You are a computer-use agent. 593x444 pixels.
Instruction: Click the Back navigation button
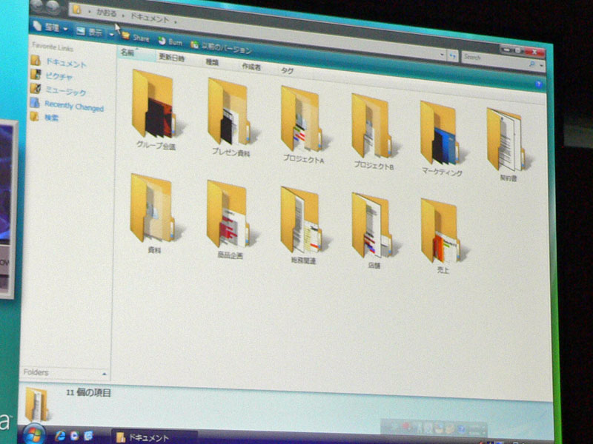tap(36, 5)
